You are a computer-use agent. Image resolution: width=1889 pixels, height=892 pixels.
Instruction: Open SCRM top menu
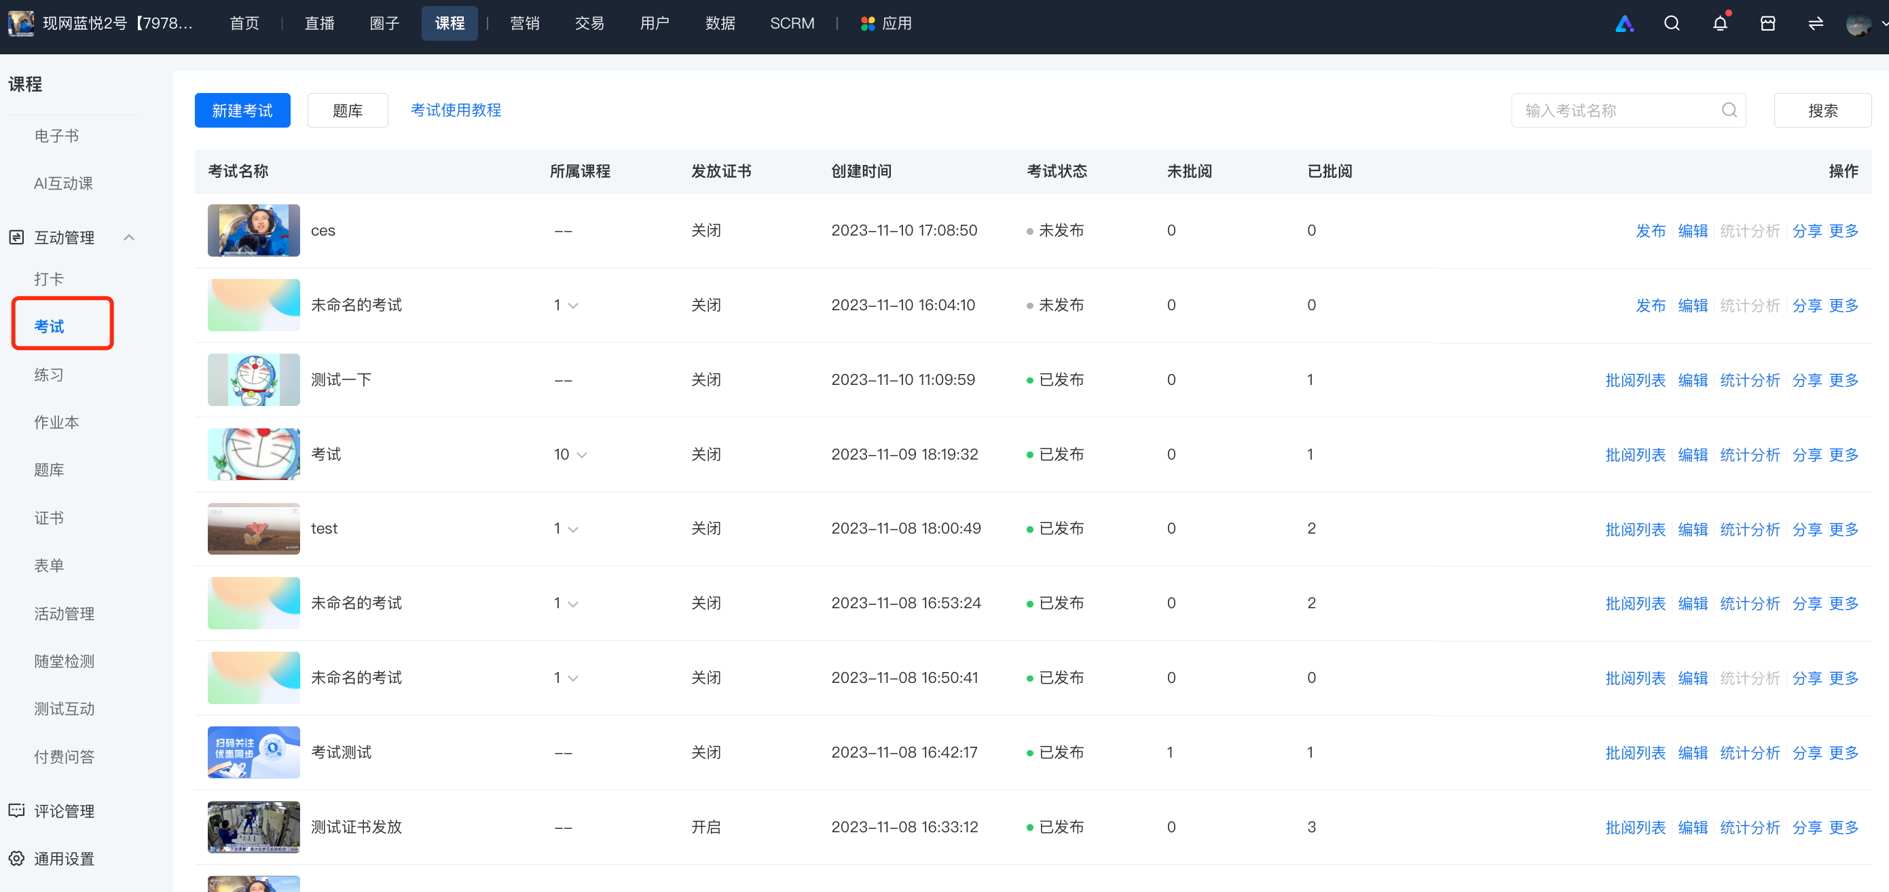(792, 24)
